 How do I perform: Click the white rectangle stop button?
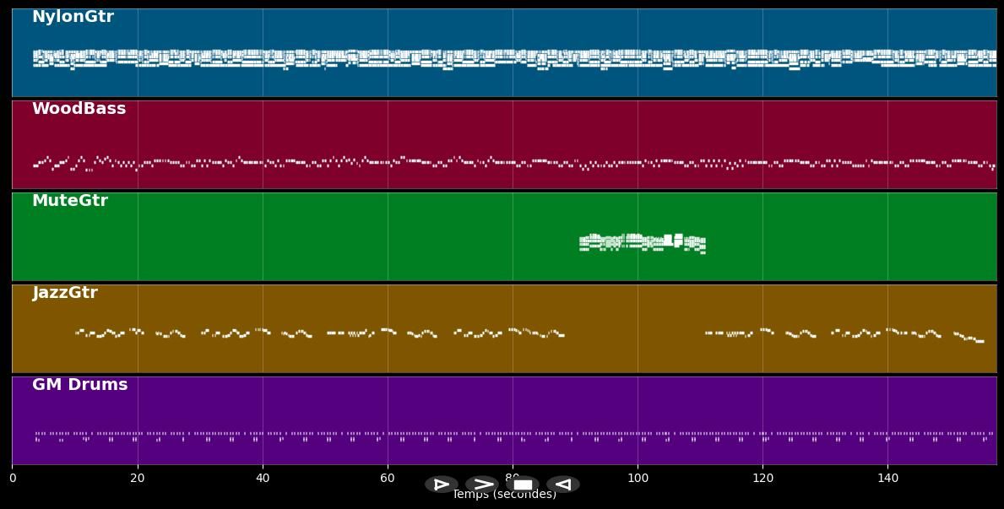click(523, 485)
